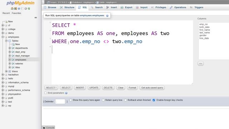Open the phpMyAdmin Home icon
This screenshot has height=129, width=229.
[x=12, y=9]
